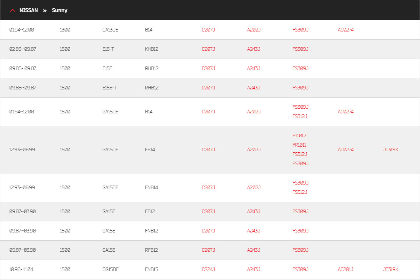This screenshot has width=420, height=280.
Task: Open A243J link in E15E-T row
Action: point(254,88)
